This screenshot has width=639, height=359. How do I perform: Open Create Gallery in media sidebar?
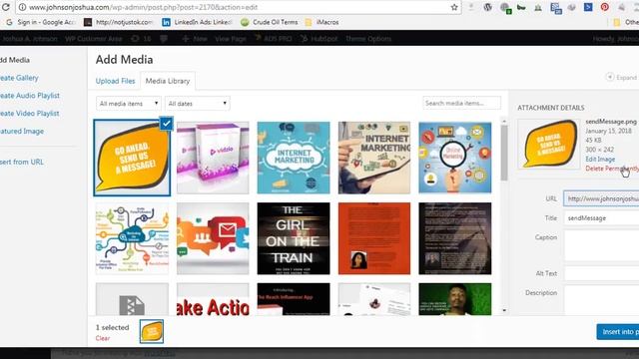pyautogui.click(x=19, y=78)
